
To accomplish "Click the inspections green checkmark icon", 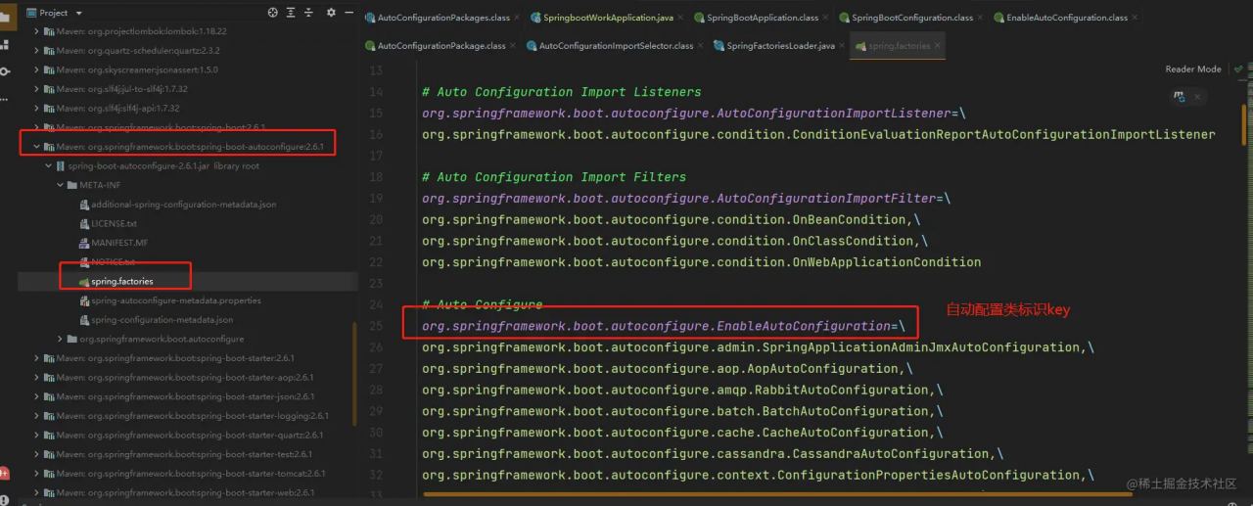I will [x=1238, y=69].
